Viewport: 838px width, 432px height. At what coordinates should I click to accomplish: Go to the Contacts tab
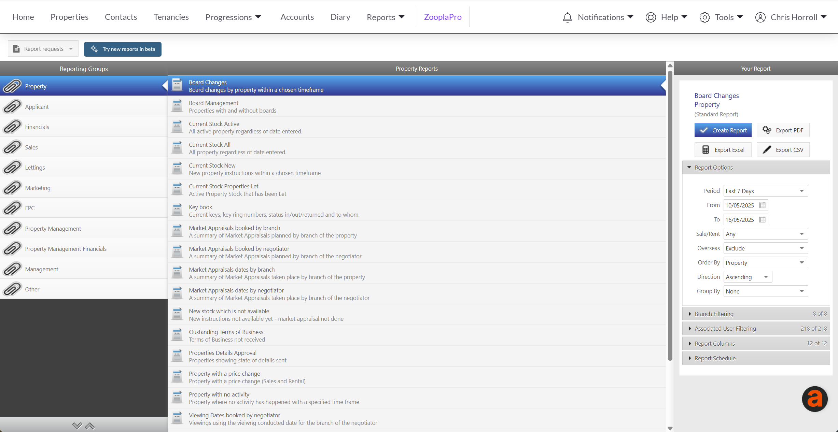point(121,17)
